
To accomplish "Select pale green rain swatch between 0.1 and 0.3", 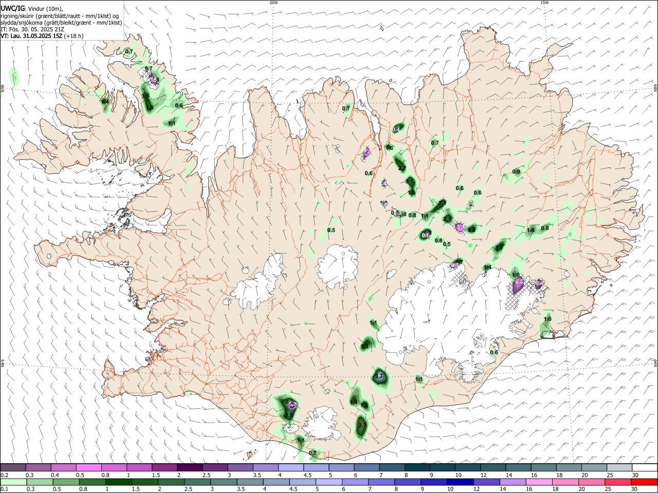I will [13, 482].
